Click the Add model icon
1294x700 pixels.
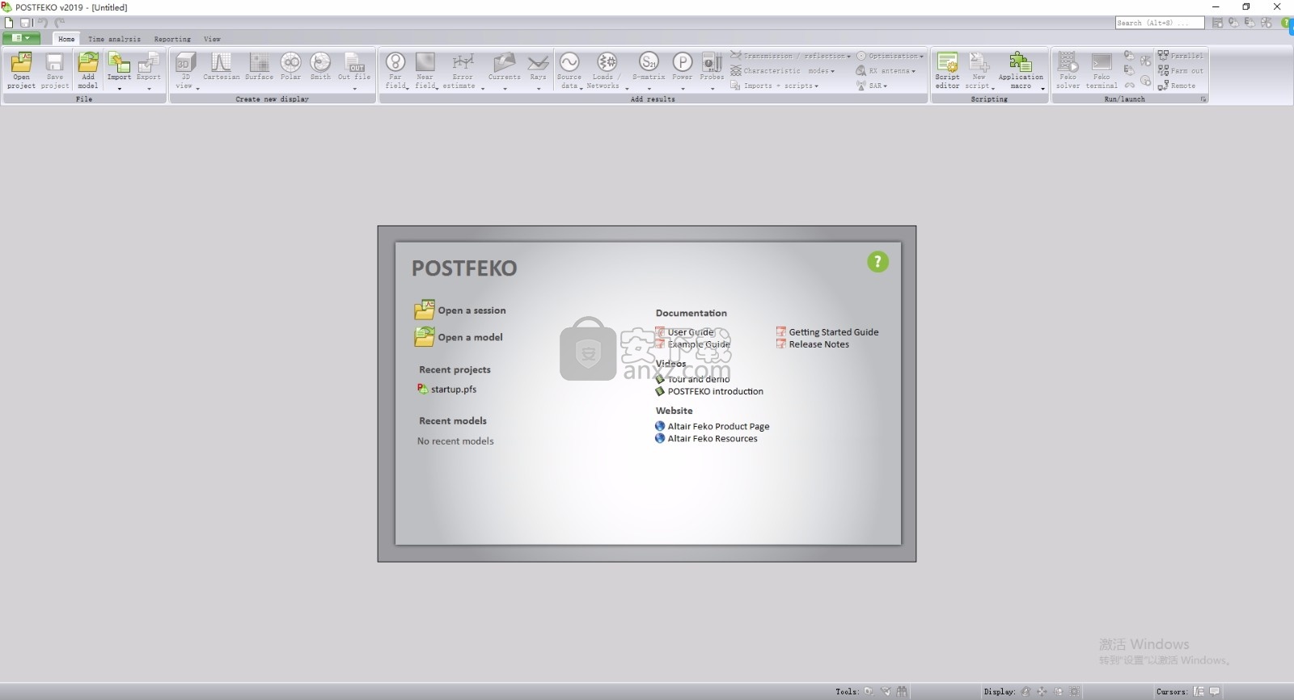(88, 70)
